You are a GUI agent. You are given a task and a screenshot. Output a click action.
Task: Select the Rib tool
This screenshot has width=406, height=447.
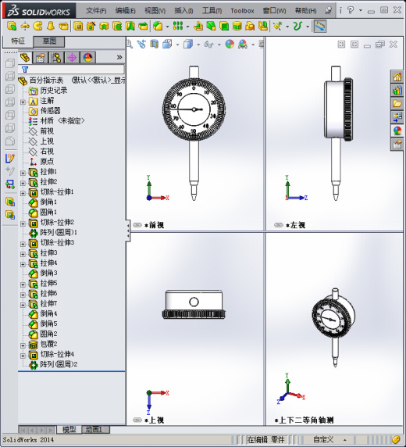[198, 27]
